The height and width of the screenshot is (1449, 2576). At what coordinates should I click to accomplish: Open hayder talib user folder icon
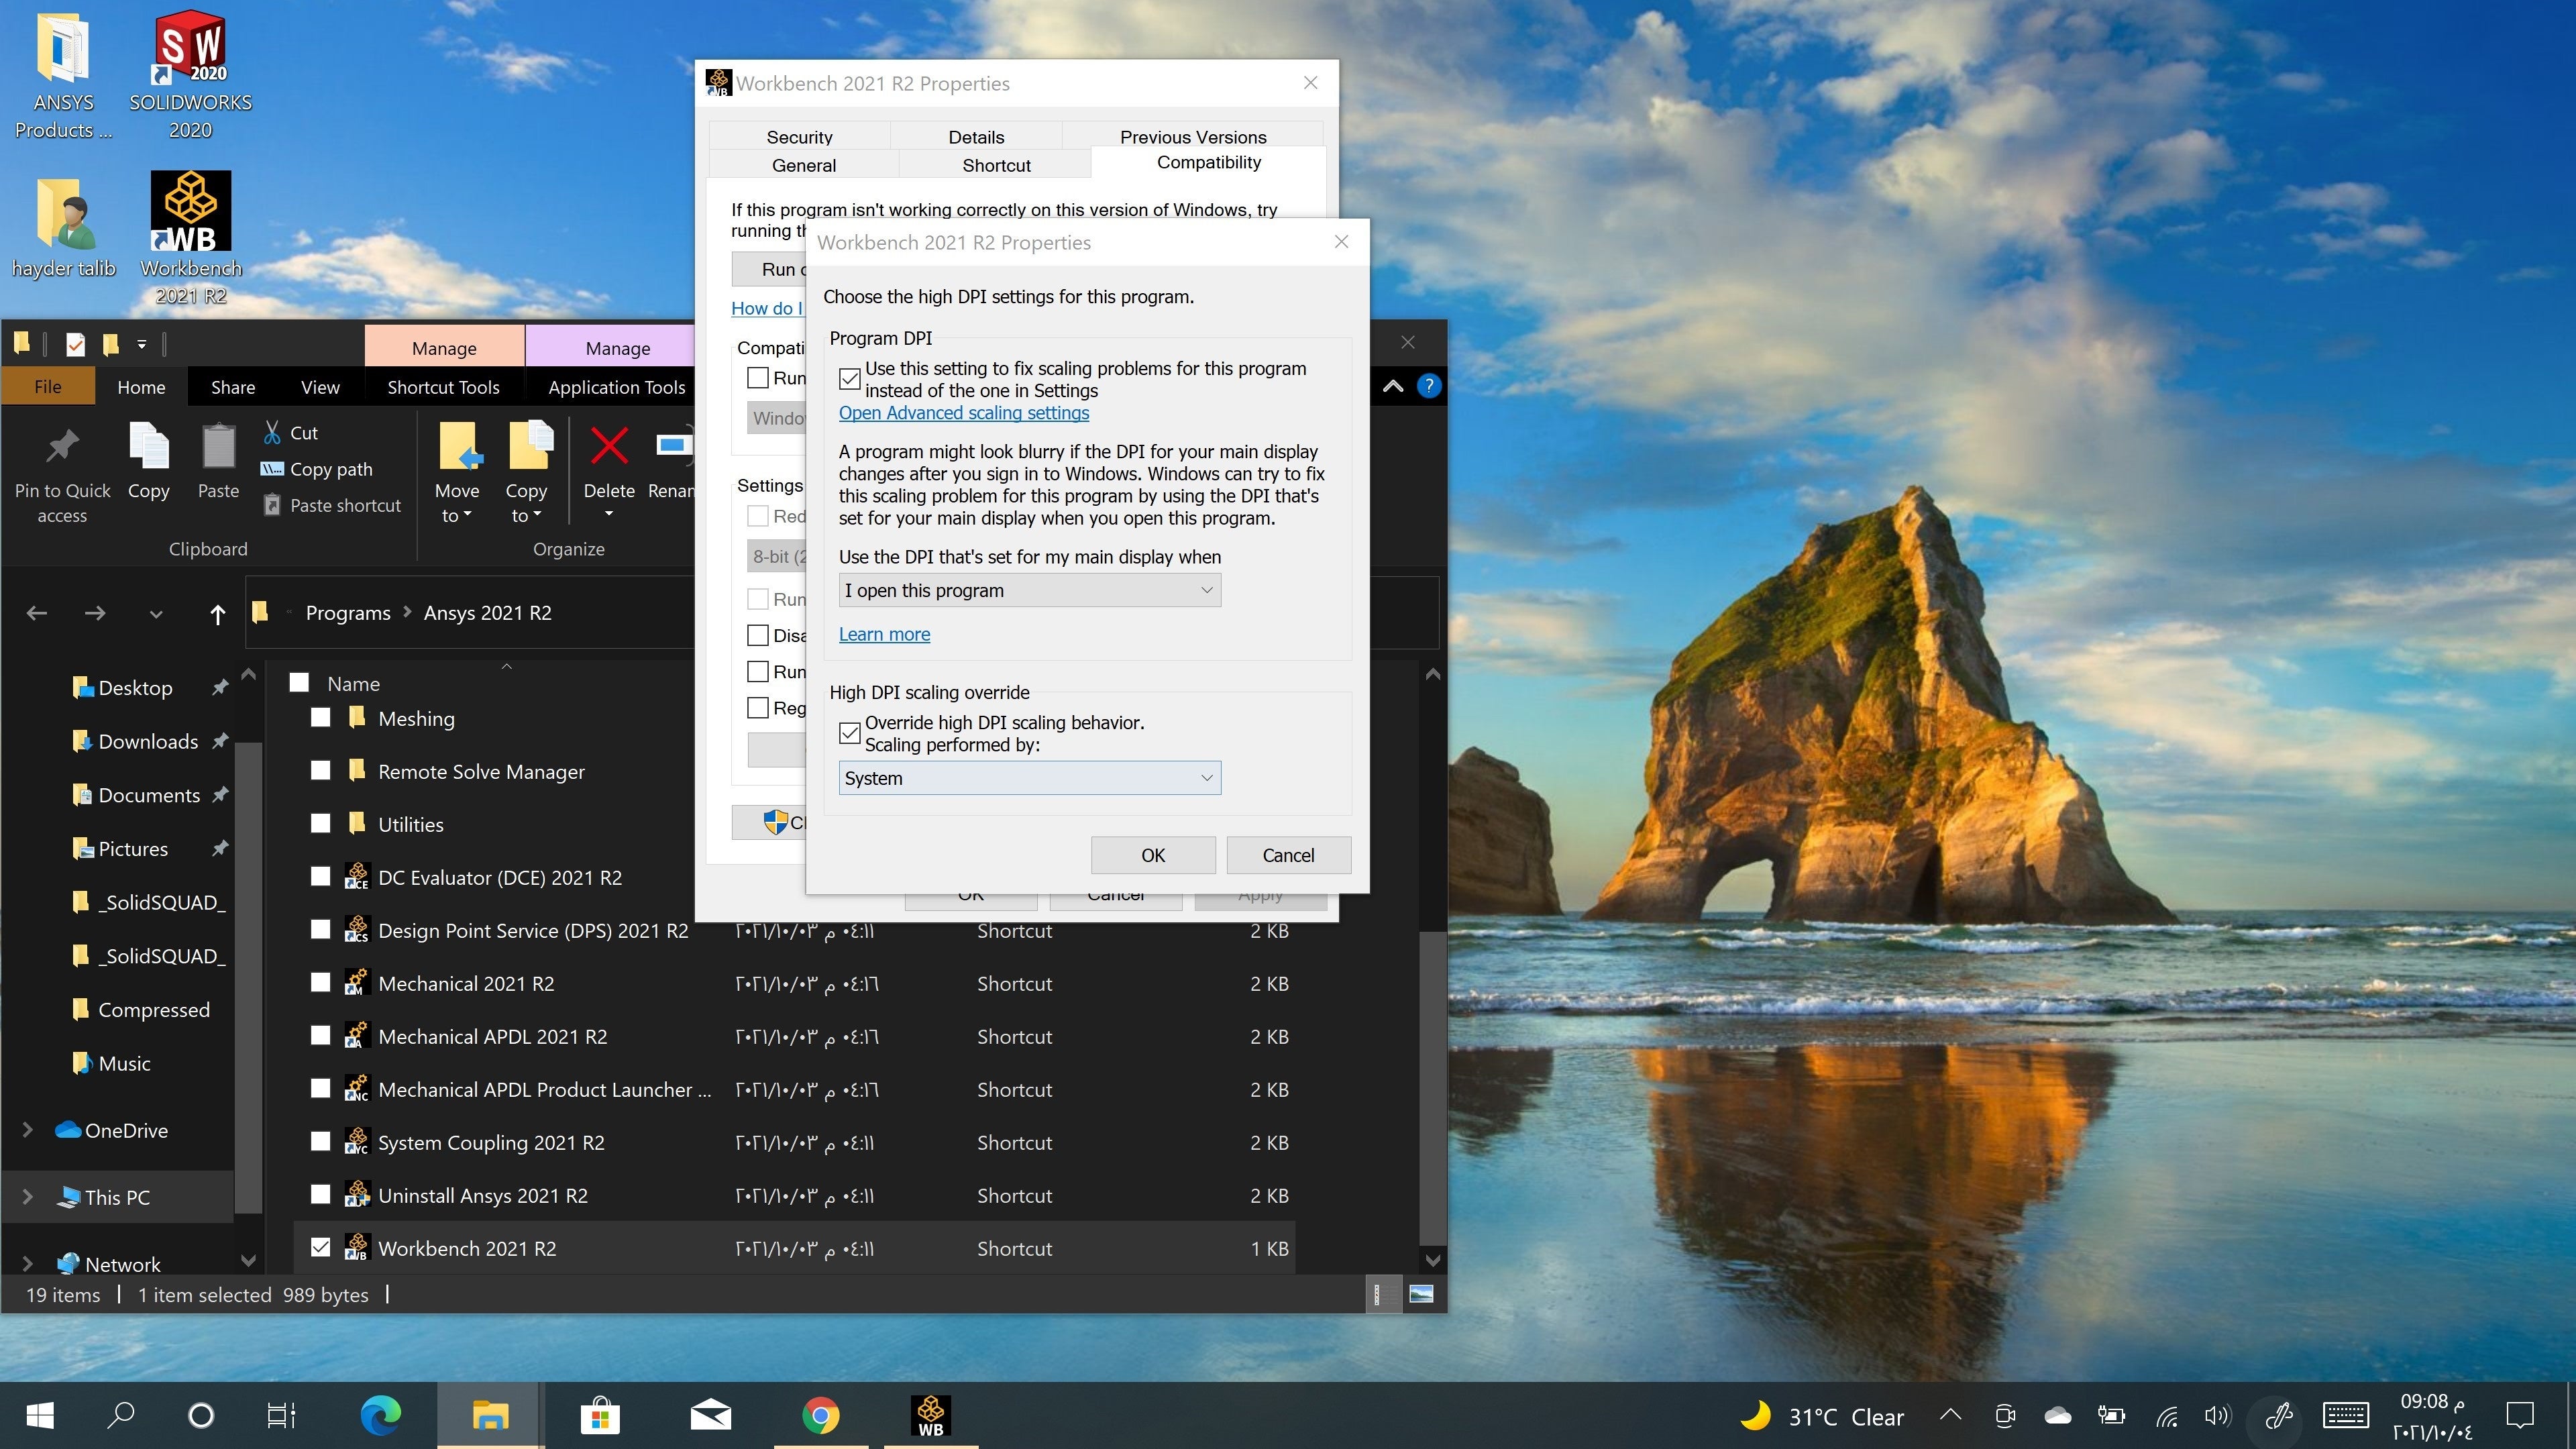point(63,227)
